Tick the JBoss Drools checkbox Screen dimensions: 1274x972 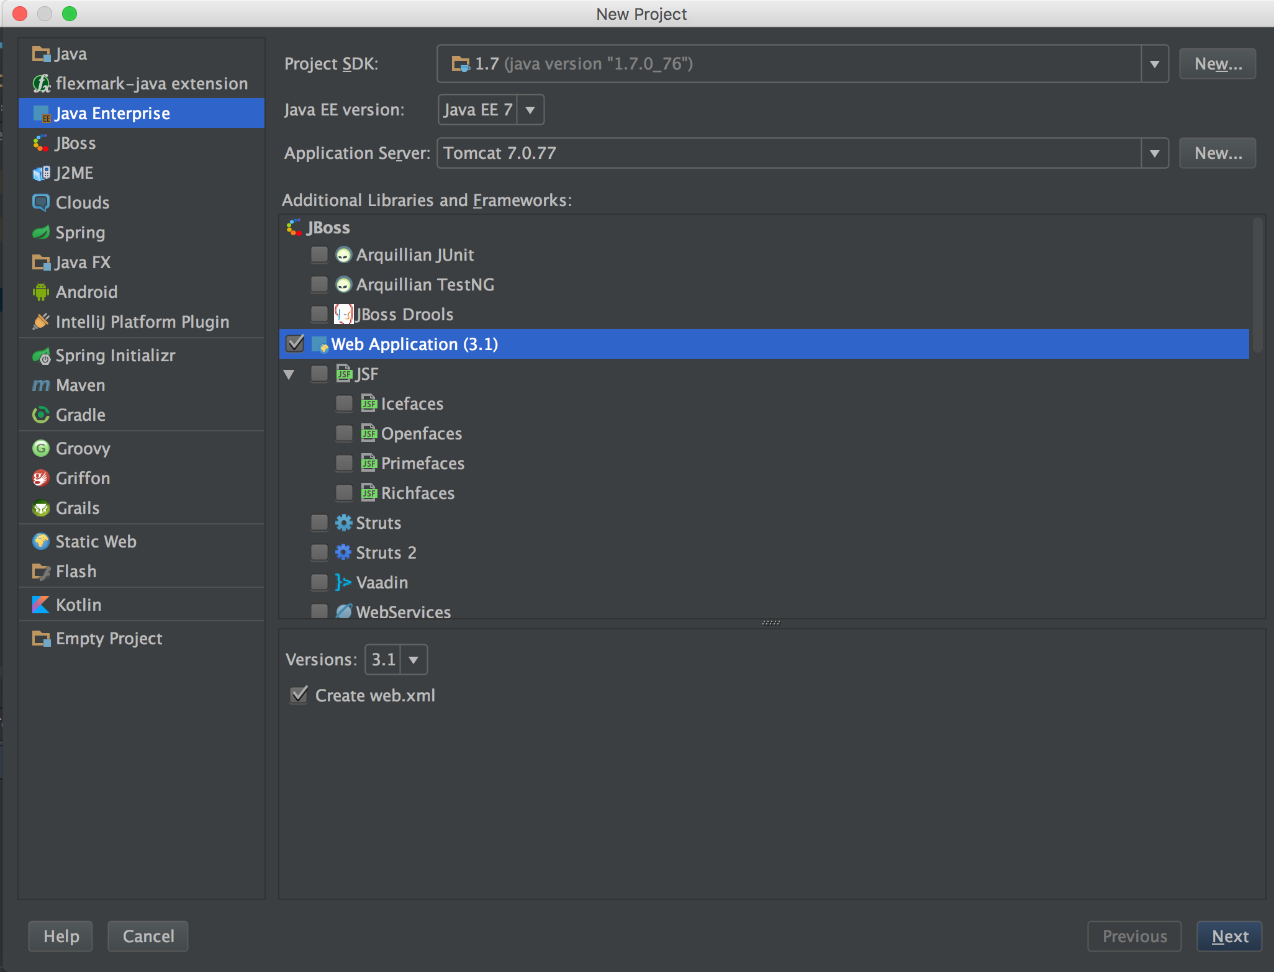319,314
